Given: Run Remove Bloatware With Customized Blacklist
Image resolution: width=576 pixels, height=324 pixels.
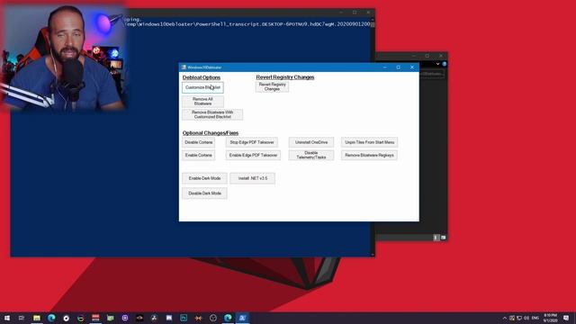Looking at the screenshot, I should [212, 114].
